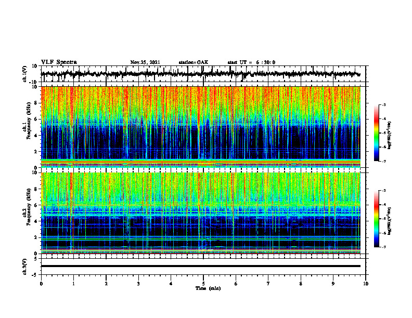
Task: Click the time axis tick label "10"
Action: pos(366,284)
